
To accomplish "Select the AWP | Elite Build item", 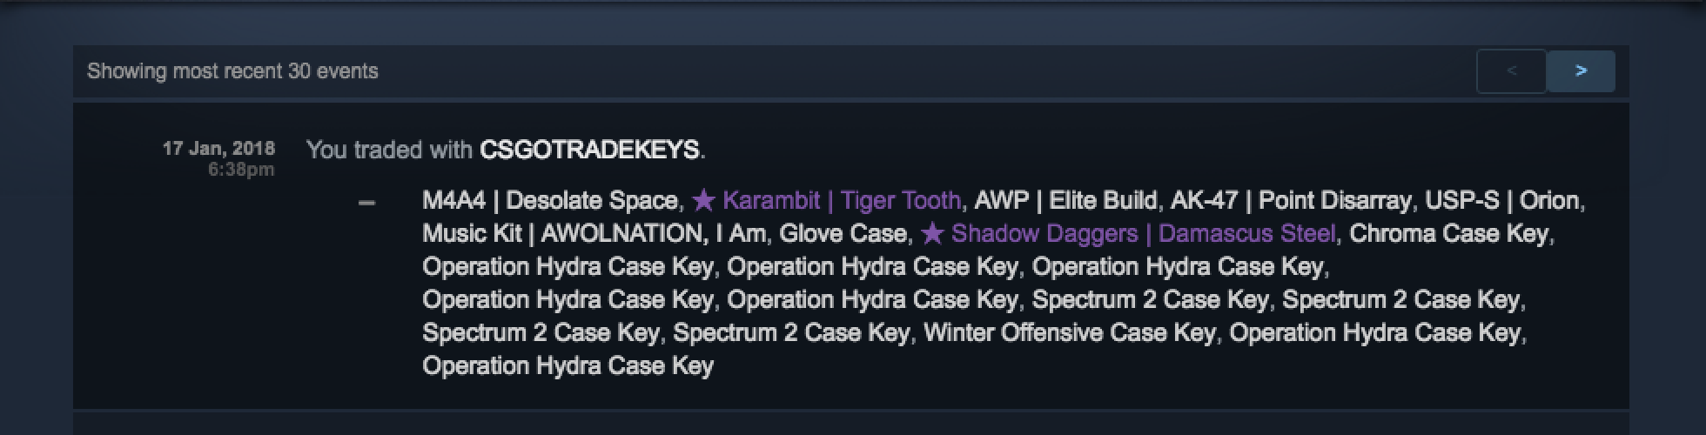I will point(1066,201).
